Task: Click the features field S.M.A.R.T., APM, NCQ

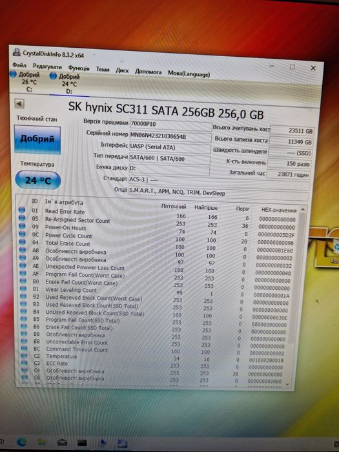Action: (218, 194)
